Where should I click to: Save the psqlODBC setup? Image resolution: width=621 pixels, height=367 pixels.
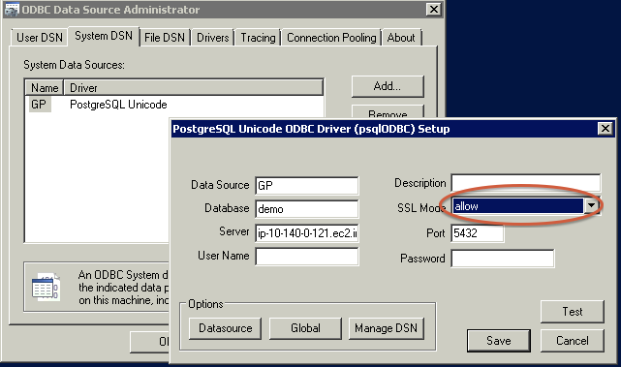point(499,341)
